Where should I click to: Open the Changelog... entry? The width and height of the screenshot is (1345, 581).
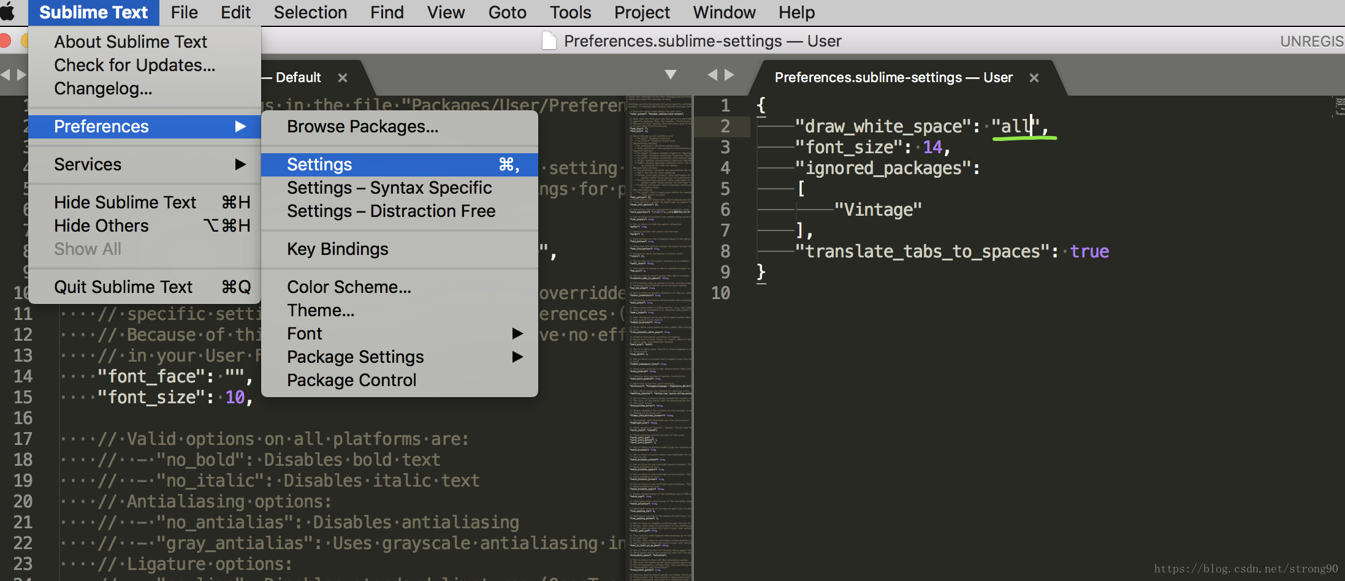click(x=145, y=88)
